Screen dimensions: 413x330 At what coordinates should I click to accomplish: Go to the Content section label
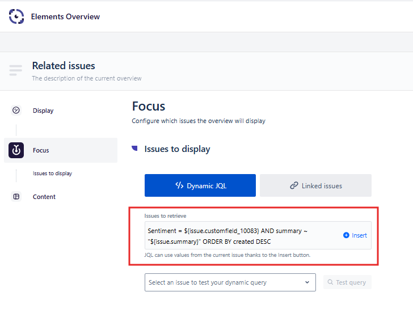(x=44, y=197)
